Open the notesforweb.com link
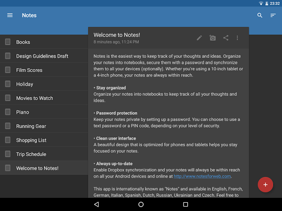The height and width of the screenshot is (211, 282). coord(202,176)
